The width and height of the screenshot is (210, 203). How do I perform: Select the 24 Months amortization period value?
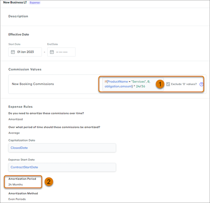[x=15, y=184]
